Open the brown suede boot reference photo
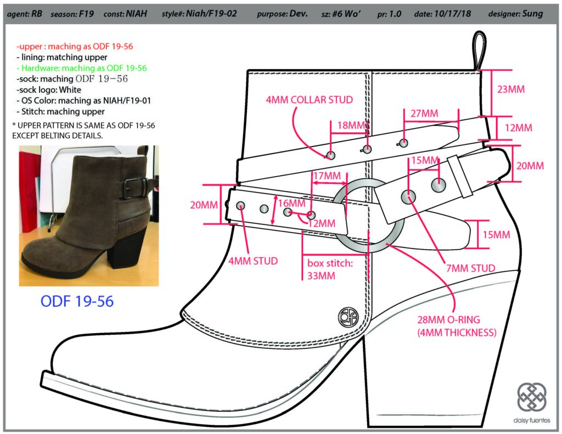The width and height of the screenshot is (562, 434). click(x=88, y=215)
